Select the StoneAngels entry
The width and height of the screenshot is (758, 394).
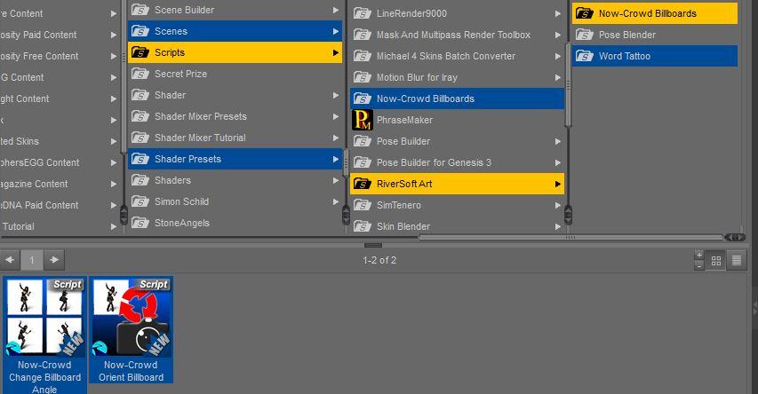(235, 223)
